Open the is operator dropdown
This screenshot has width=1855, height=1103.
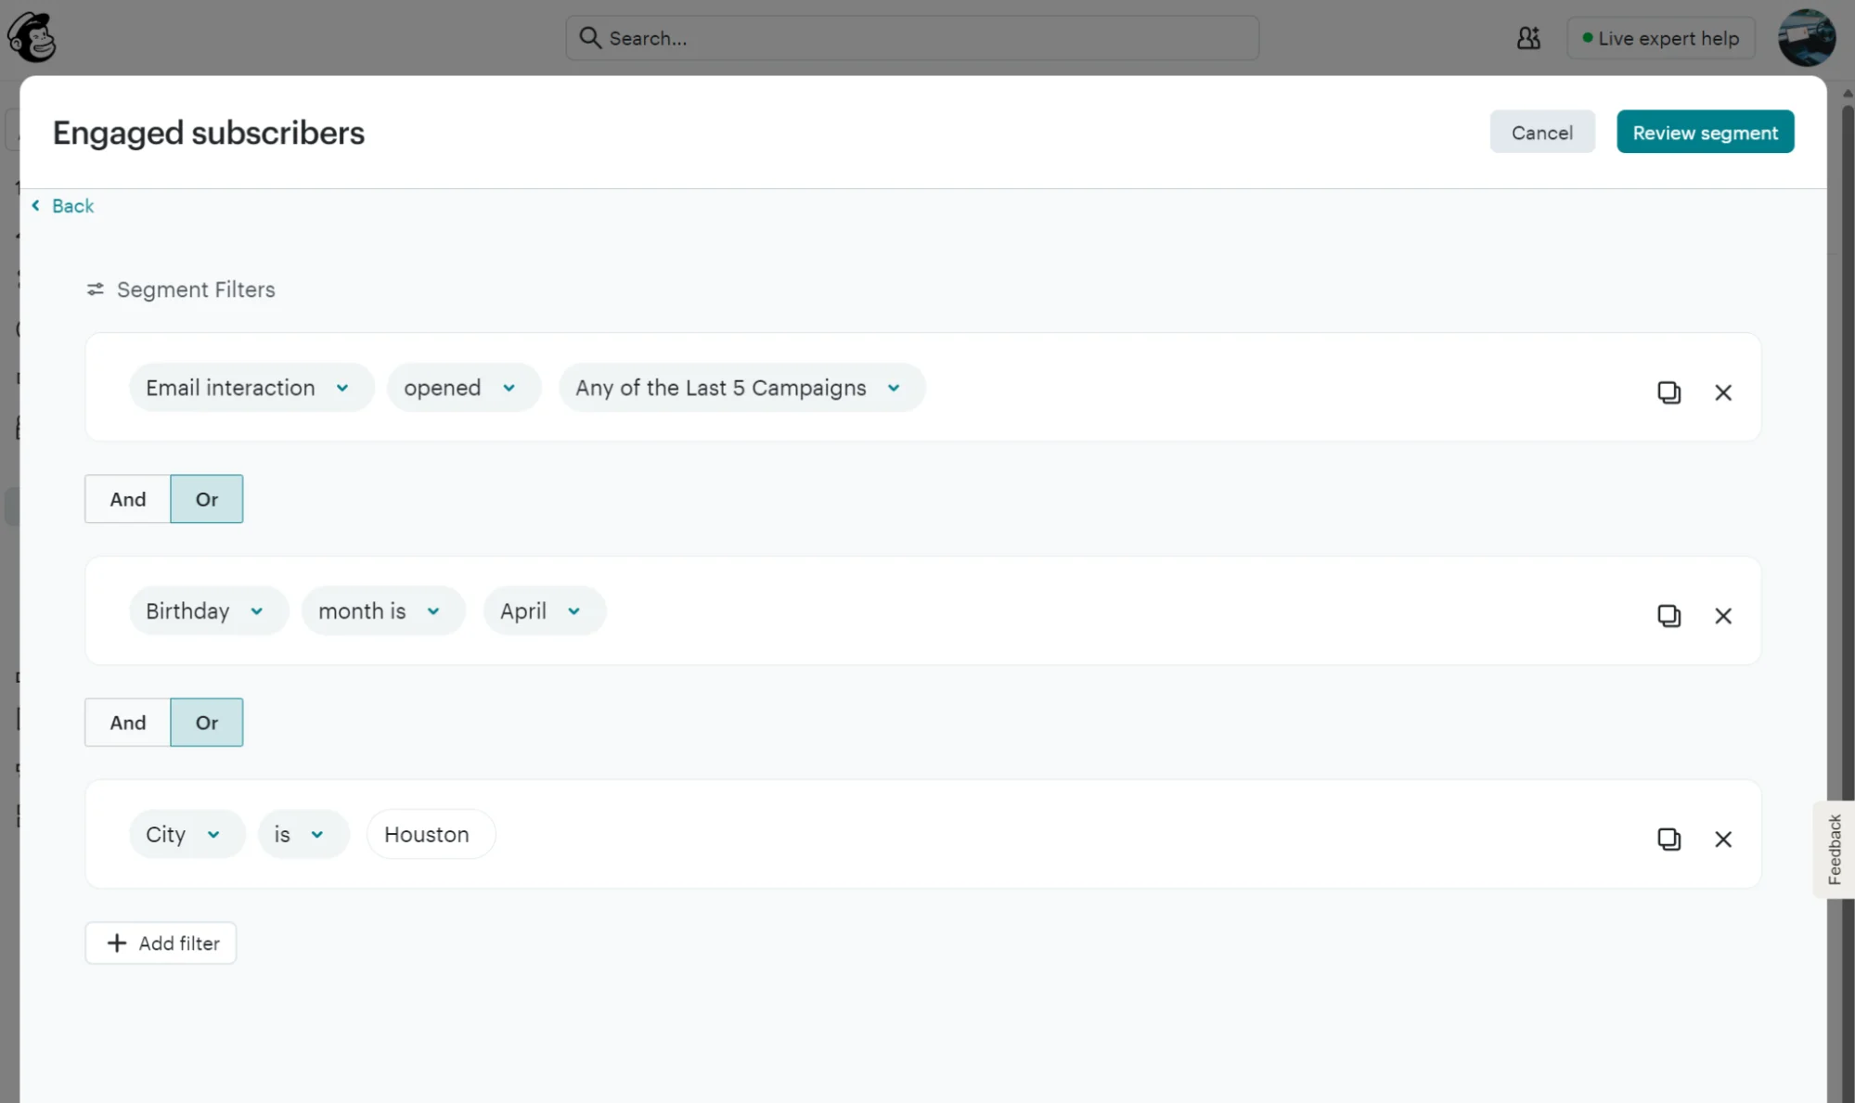pos(303,835)
